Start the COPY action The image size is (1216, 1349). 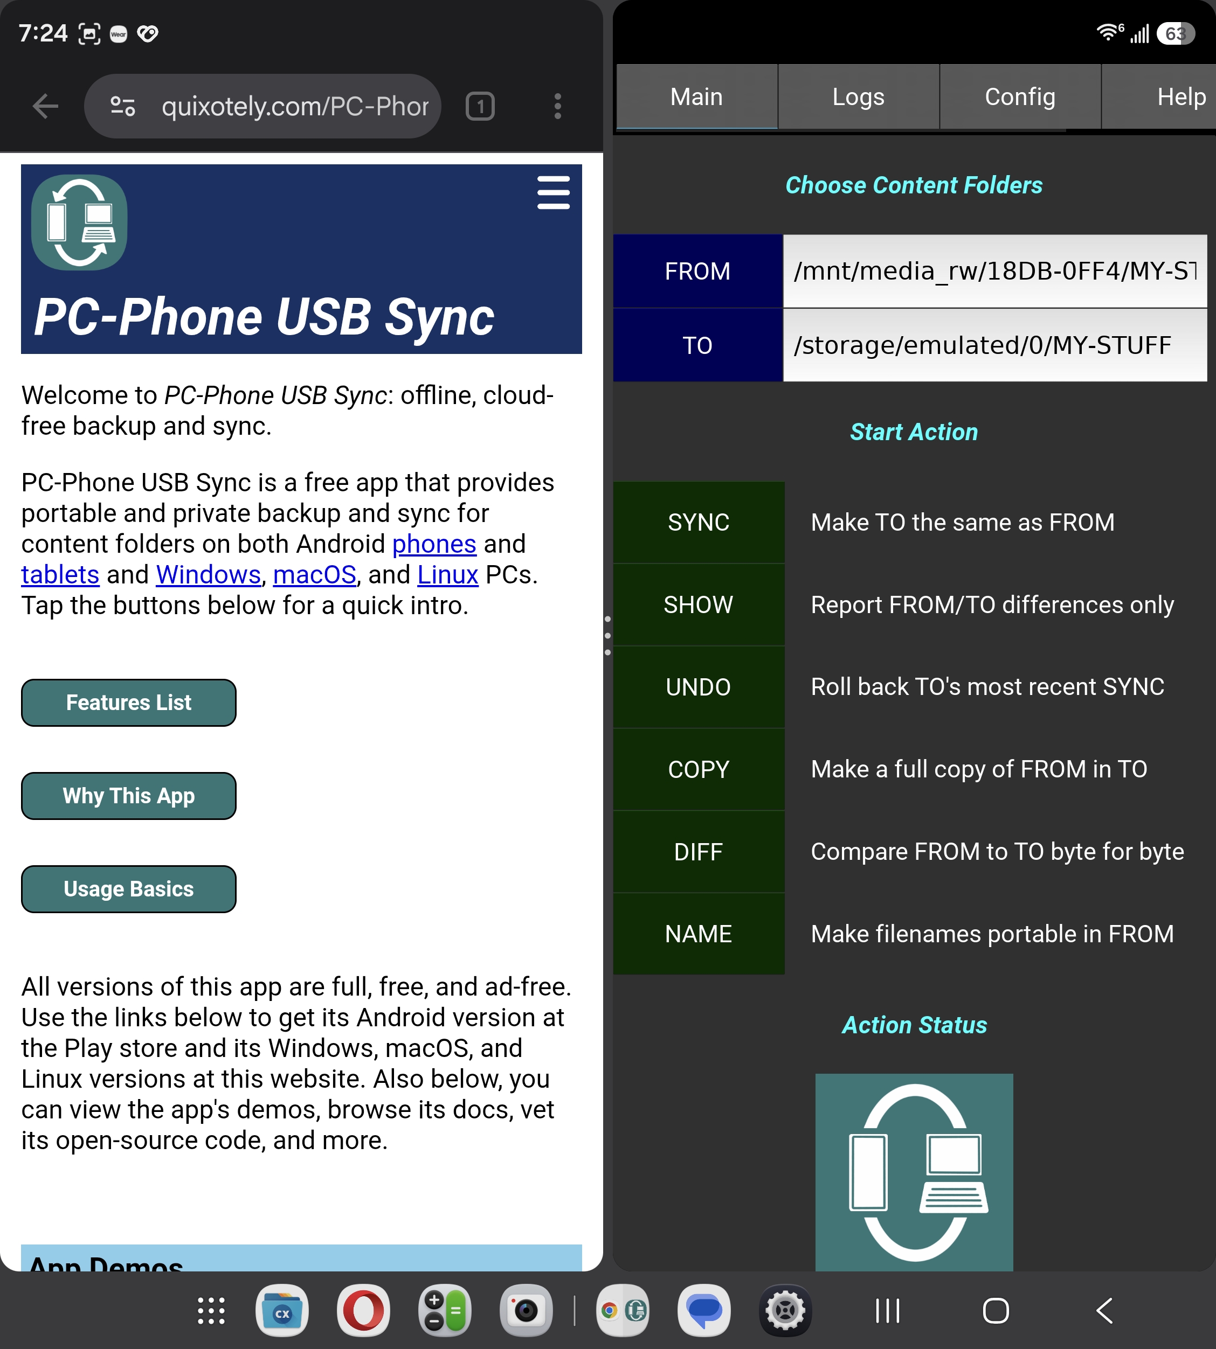click(x=699, y=769)
